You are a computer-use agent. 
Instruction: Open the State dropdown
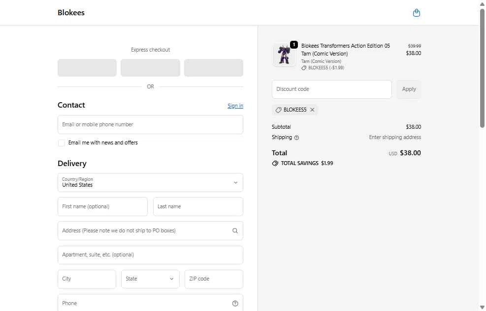(x=150, y=279)
